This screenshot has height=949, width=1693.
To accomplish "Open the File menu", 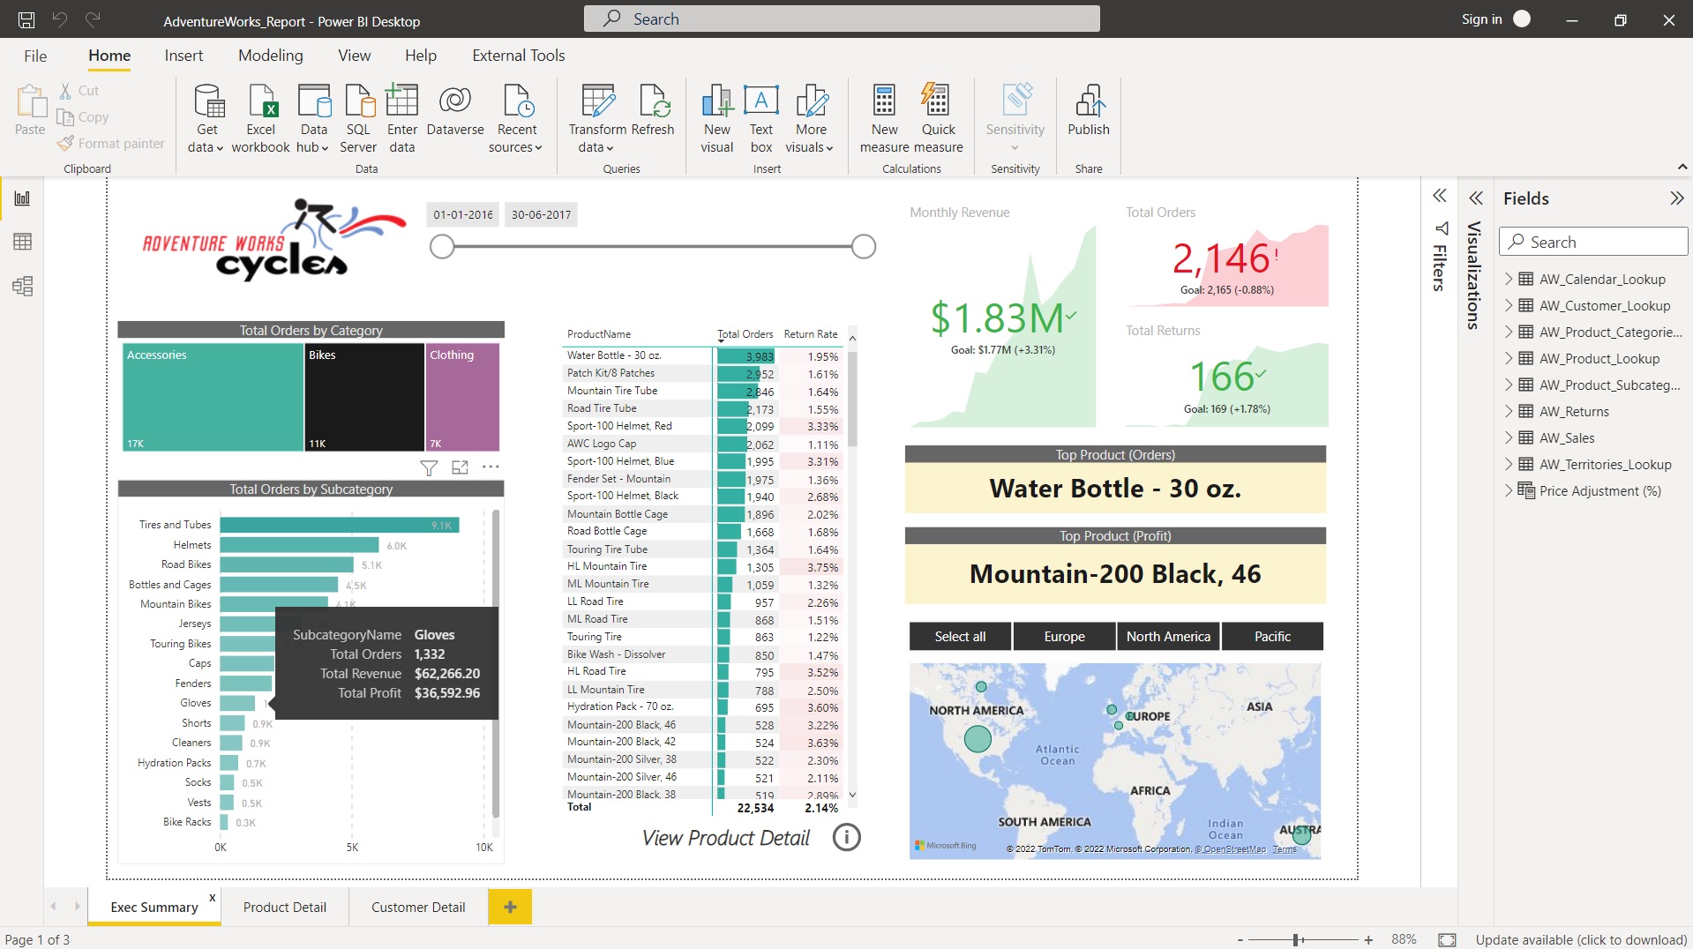I will pyautogui.click(x=35, y=56).
